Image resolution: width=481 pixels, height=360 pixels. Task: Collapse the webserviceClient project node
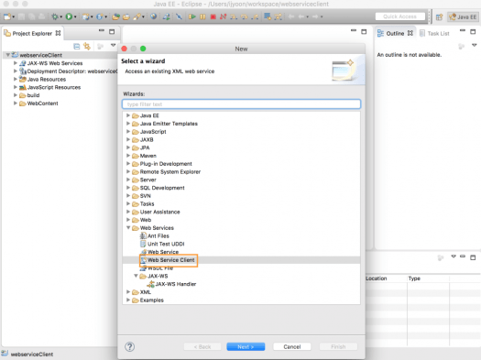click(x=8, y=55)
